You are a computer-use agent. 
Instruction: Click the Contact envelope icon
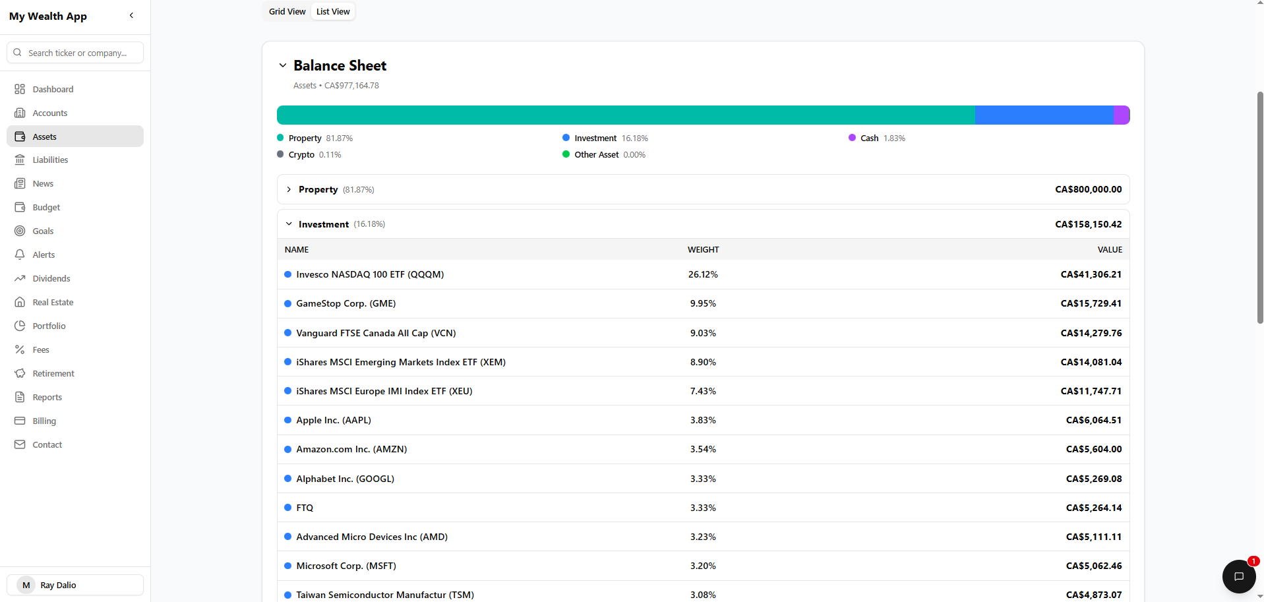point(20,444)
